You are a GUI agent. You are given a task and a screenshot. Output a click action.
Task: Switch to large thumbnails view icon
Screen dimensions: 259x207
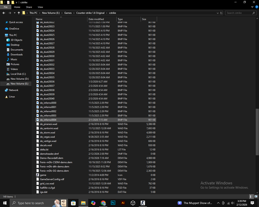pyautogui.click(x=256, y=197)
